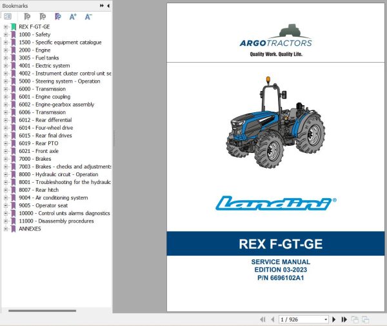Open the 6001 - Engine coupling bookmark
This screenshot has width=387, height=326.
pyautogui.click(x=45, y=97)
